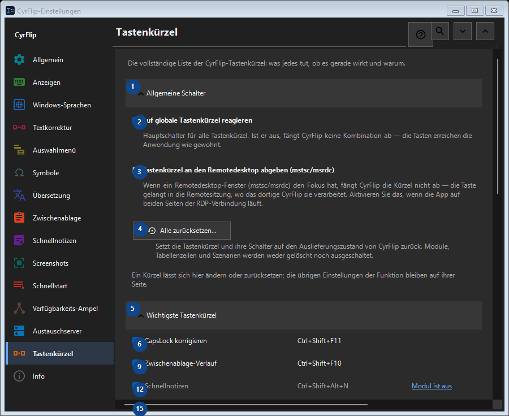Click the 'Ctrl+Shift+F10' shortcut value
Viewport: 509px width, 416px height.
pyautogui.click(x=319, y=363)
